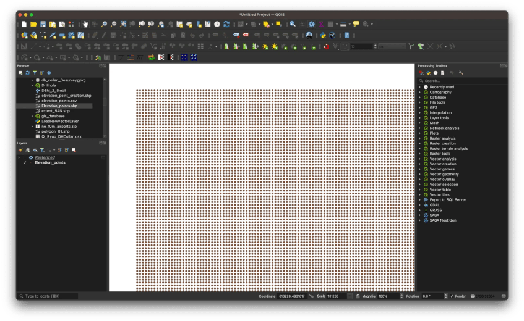Select Export to SQL Server tool
This screenshot has height=321, width=524.
(x=448, y=200)
